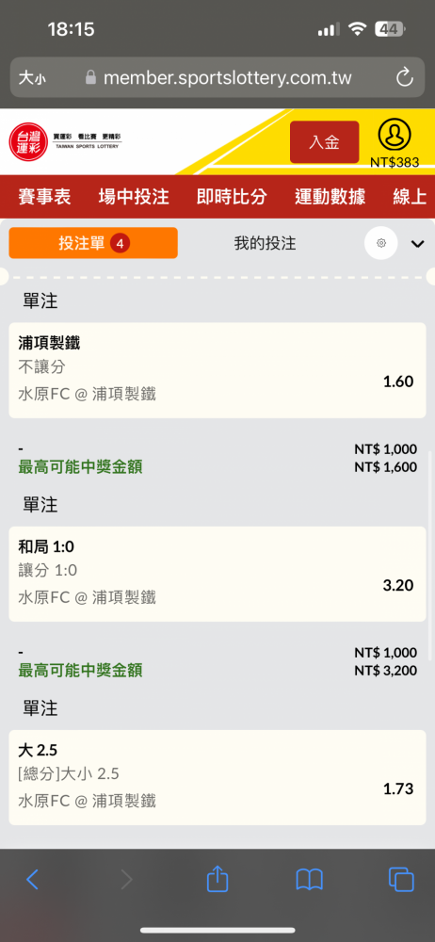
Task: Open 運動數據 menu item
Action: click(330, 197)
